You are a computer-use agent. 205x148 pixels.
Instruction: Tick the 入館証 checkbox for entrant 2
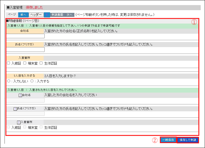point(9,127)
